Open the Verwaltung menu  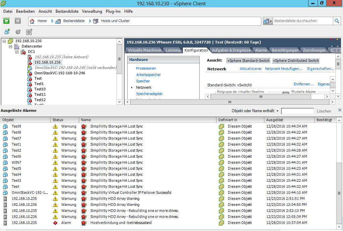[92, 11]
